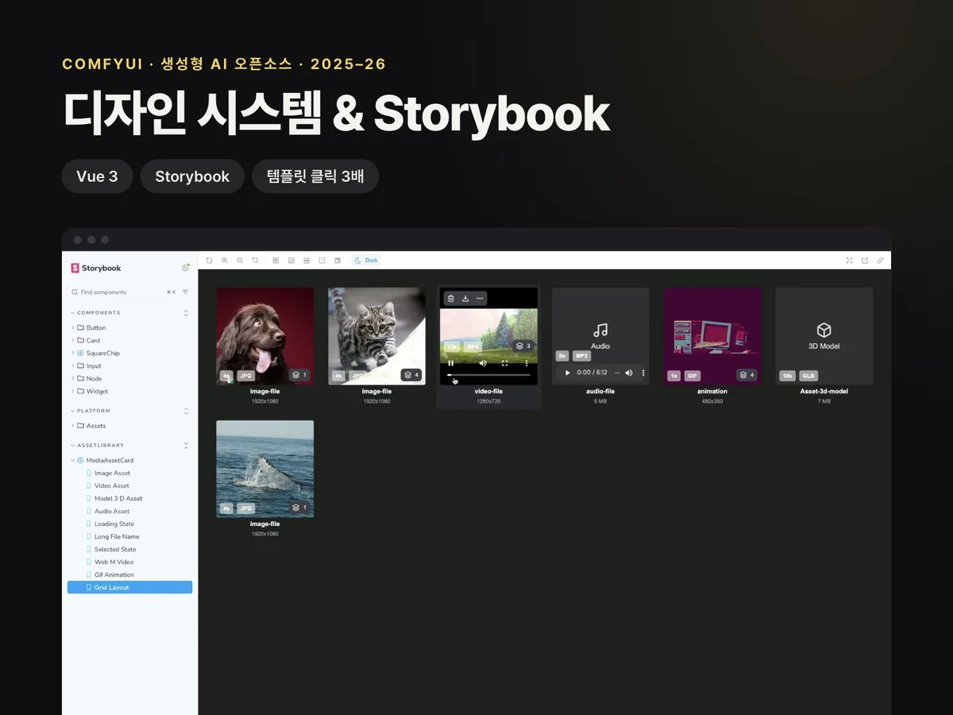This screenshot has width=953, height=715.
Task: Zoom in the Storybook canvas
Action: [225, 261]
